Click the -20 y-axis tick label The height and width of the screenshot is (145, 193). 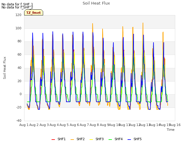click(x=19, y=107)
